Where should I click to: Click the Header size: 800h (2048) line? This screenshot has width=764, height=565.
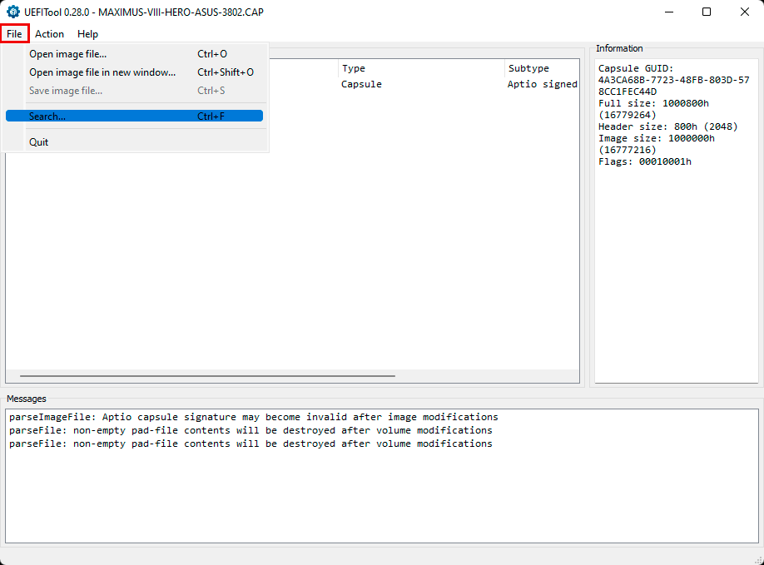pos(668,126)
